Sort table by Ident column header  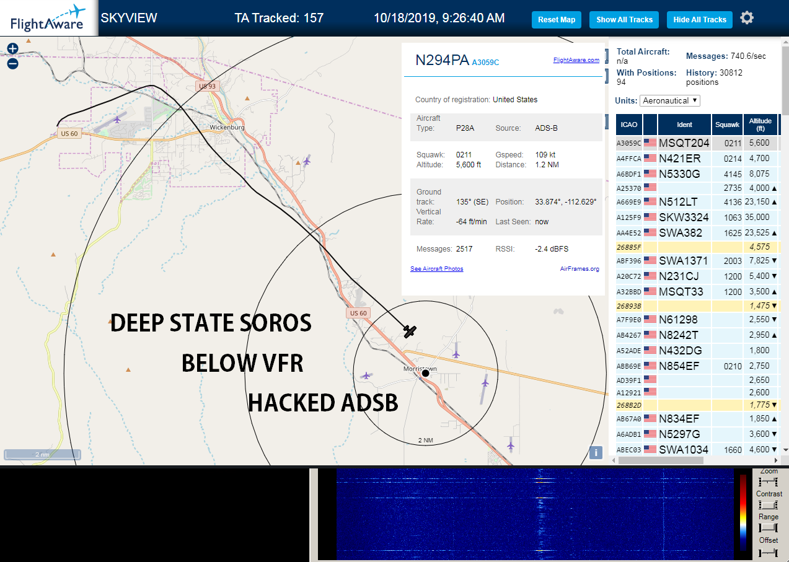click(x=684, y=125)
